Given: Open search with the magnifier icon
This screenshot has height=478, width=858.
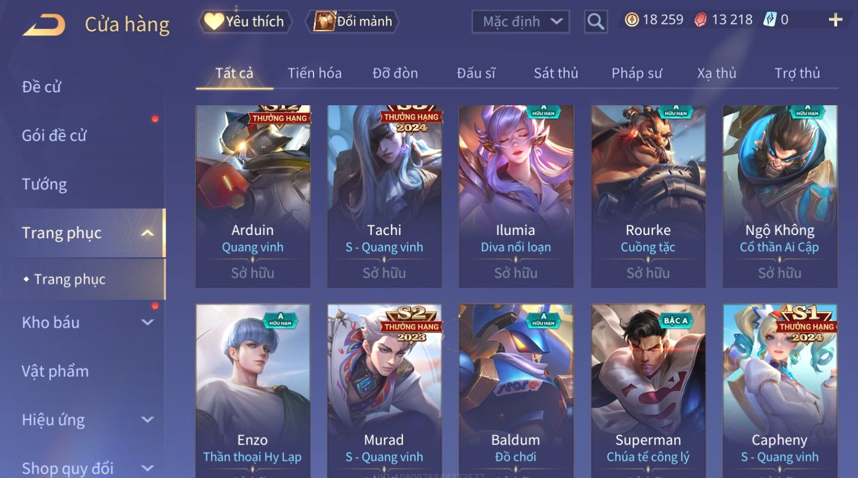Looking at the screenshot, I should tap(596, 22).
